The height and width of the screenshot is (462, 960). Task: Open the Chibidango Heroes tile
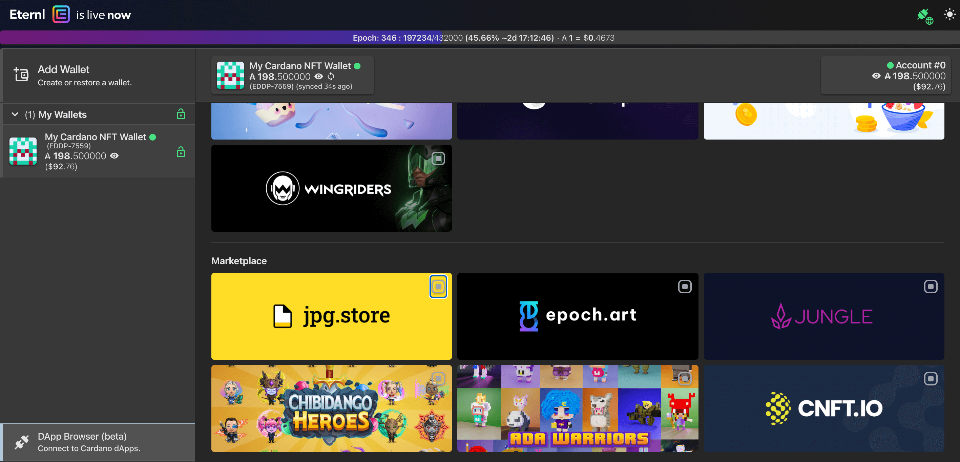(x=331, y=408)
